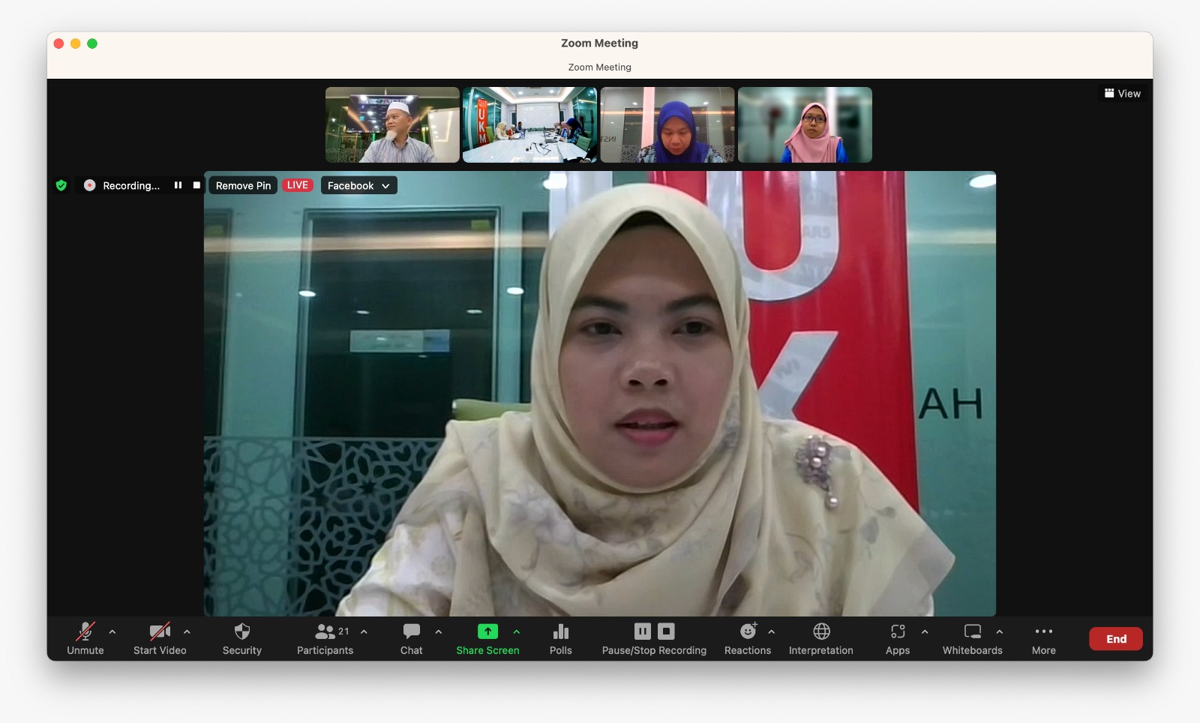
Task: Expand the audio options arrow beside Unmute
Action: [x=112, y=631]
